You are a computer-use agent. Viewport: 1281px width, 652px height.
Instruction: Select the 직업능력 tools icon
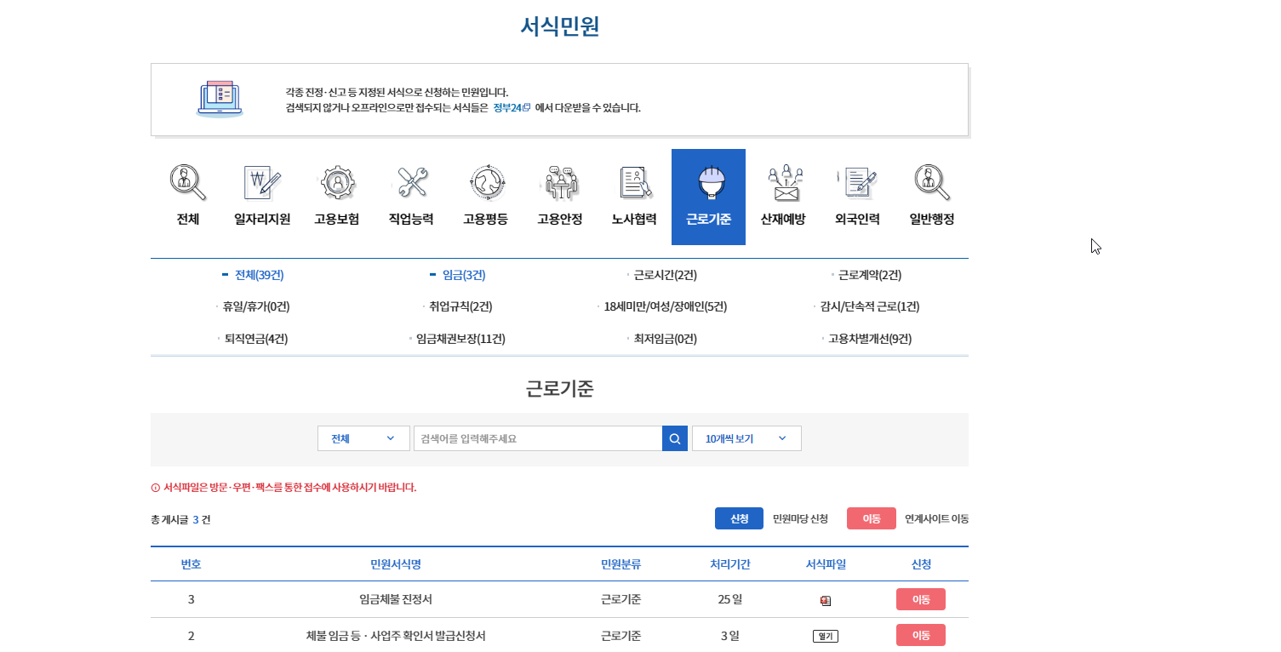411,181
